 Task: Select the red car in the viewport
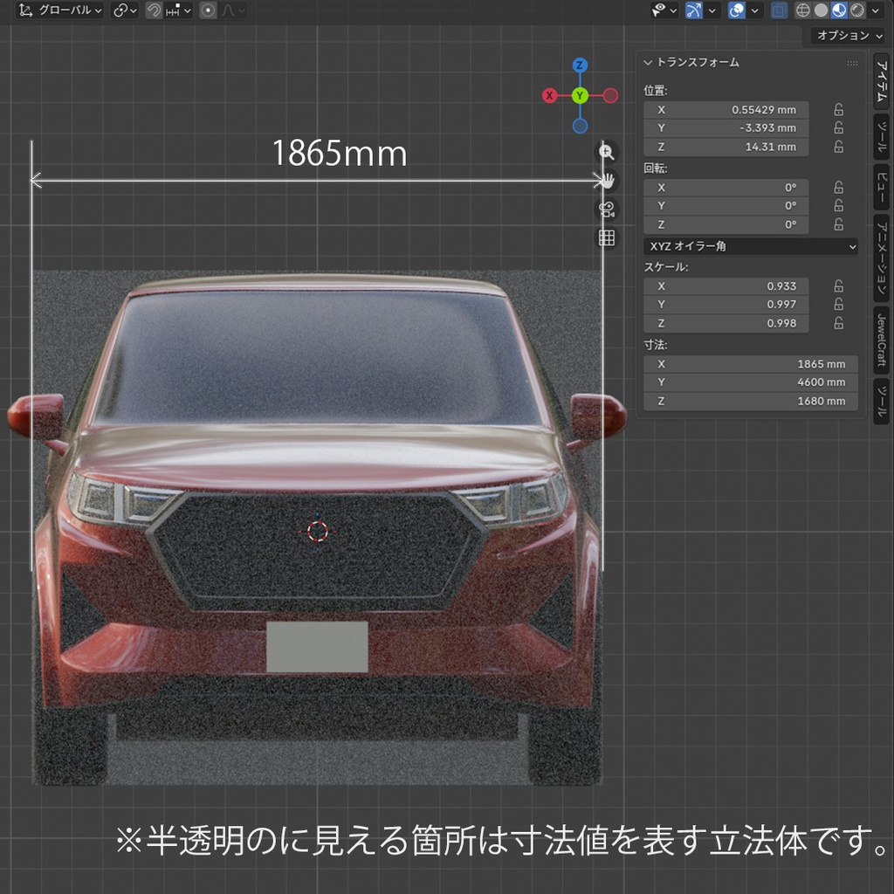[x=317, y=530]
